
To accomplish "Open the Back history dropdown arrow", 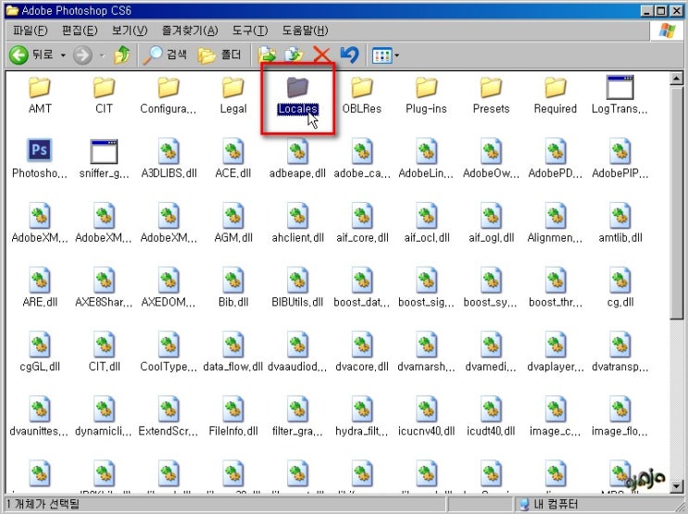I will [63, 56].
